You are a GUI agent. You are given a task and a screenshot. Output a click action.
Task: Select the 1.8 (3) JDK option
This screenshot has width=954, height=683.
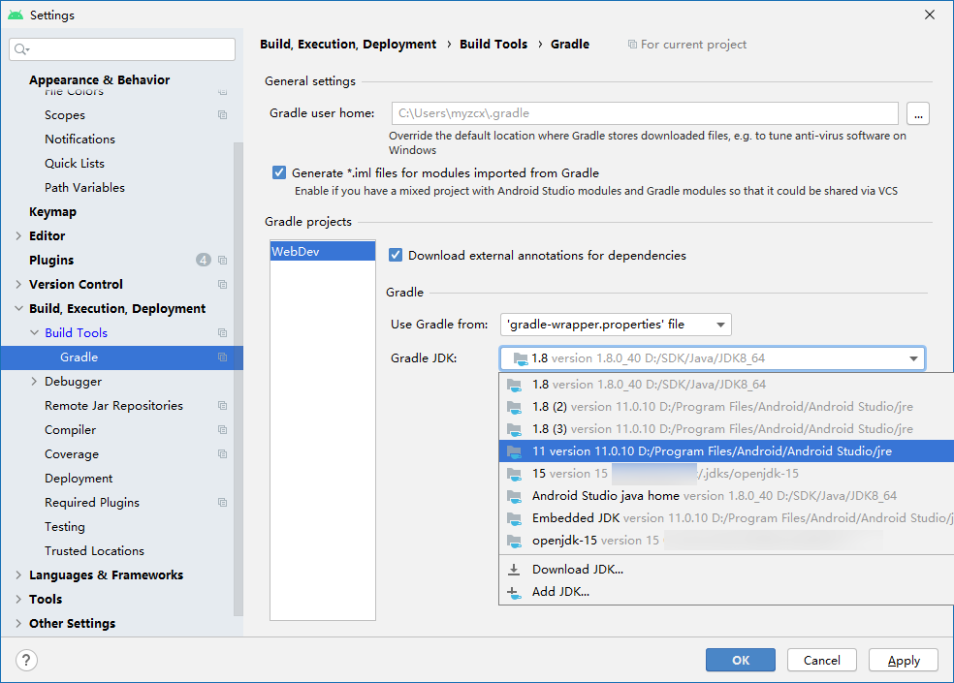(x=726, y=429)
